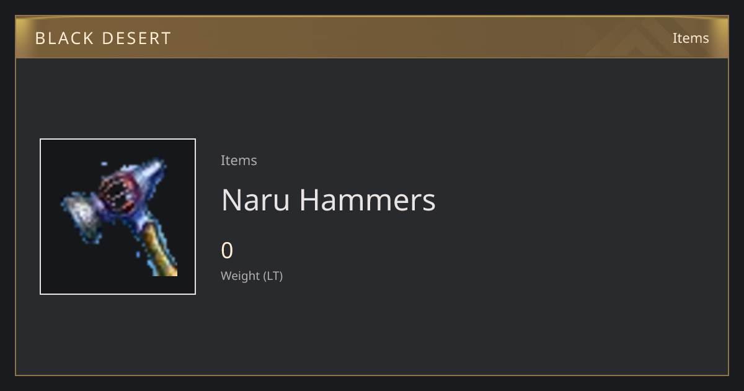Click the Naru Hammers item icon
744x391 pixels.
click(118, 217)
